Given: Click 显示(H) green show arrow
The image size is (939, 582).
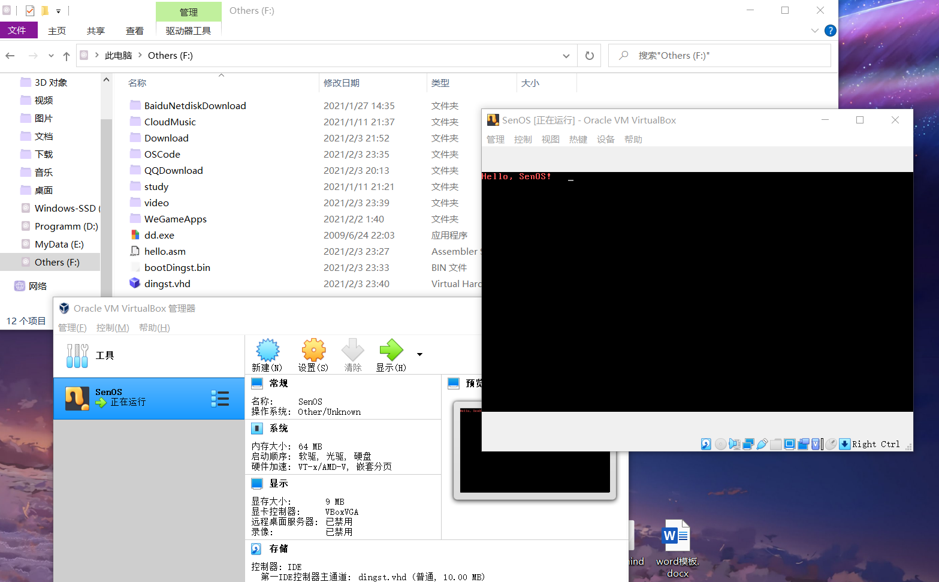Looking at the screenshot, I should click(x=391, y=350).
